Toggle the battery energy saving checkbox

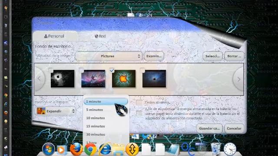pos(139,114)
